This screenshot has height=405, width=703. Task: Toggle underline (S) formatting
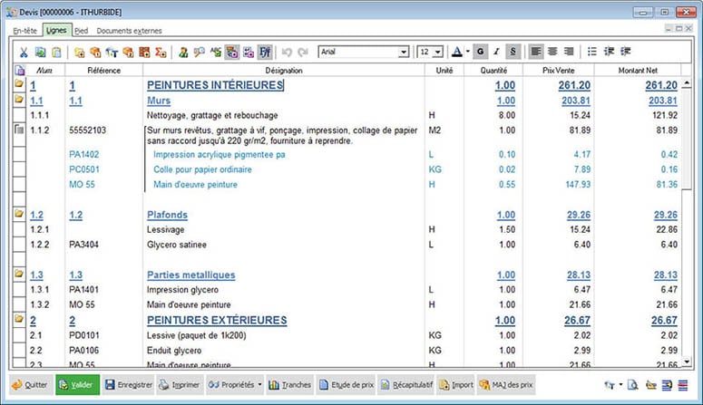[x=513, y=52]
